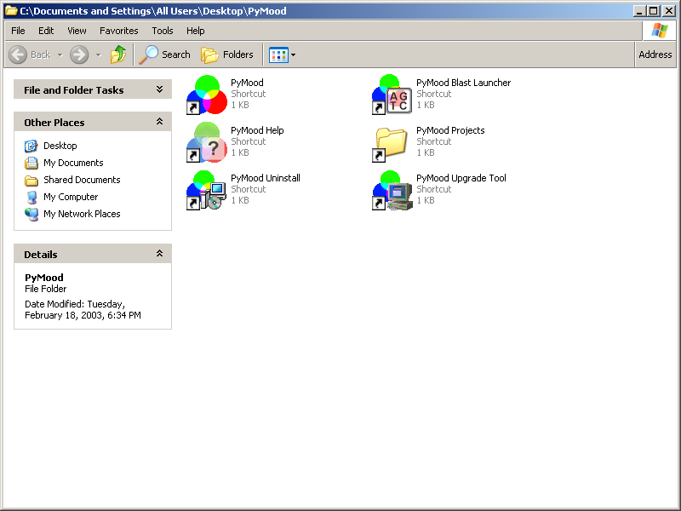
Task: Select the PyMood Uninstall icon
Action: 207,190
